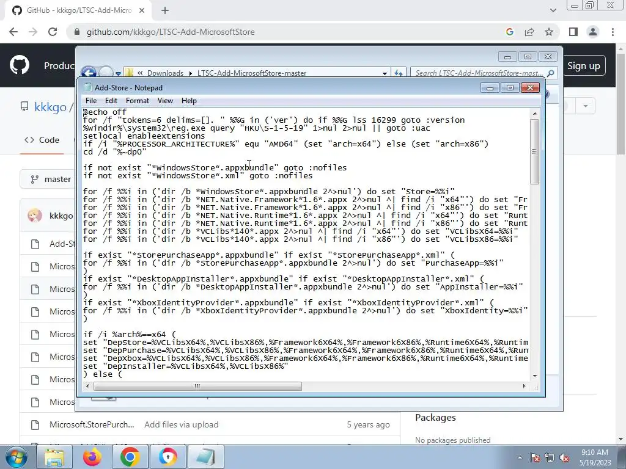Open the Help menu in Notepad
The width and height of the screenshot is (626, 469).
coord(189,101)
